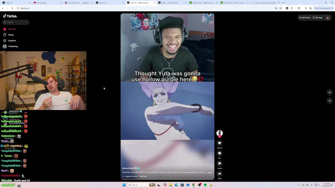Bookmark the video to favorites
335x188 pixels.
pos(220,163)
